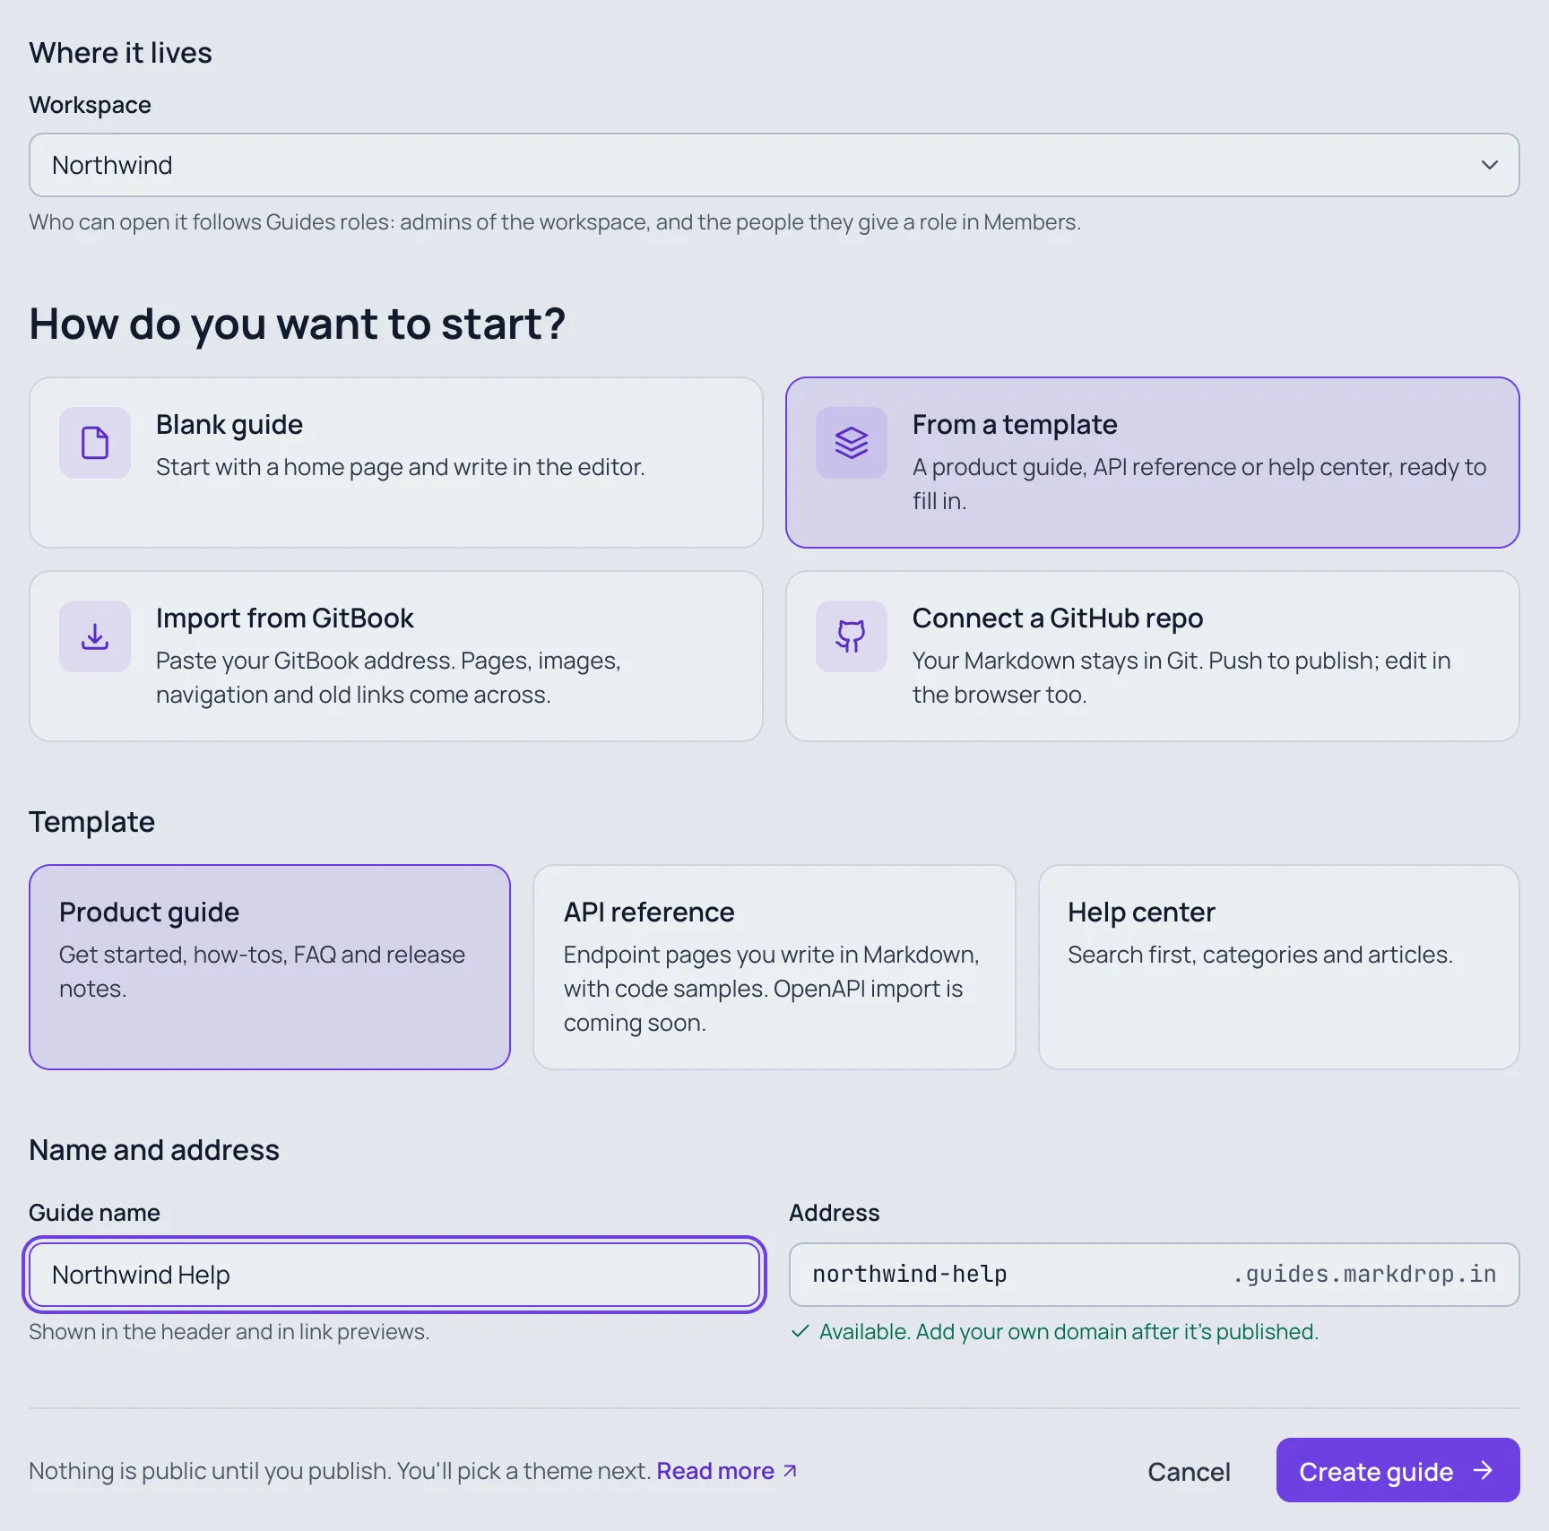
Task: Click the 'Nothing is public until you publish' note
Action: [x=339, y=1471]
